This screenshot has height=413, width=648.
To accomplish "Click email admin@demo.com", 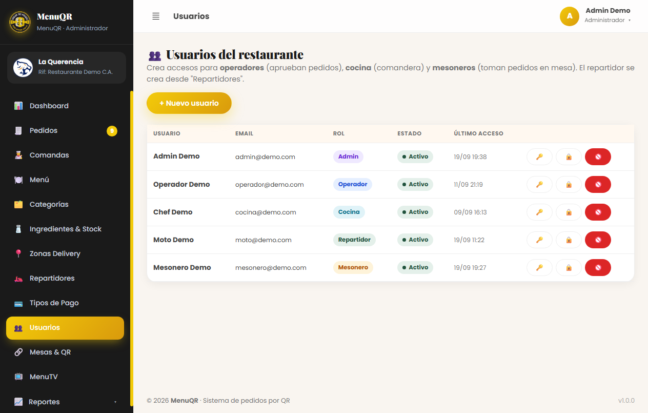I will [265, 157].
